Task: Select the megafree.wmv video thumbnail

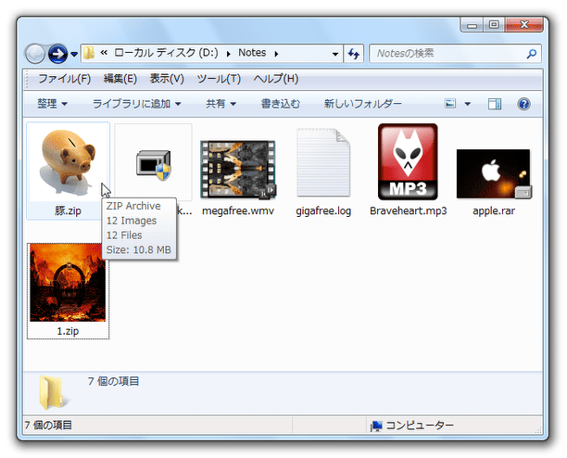Action: (x=238, y=170)
